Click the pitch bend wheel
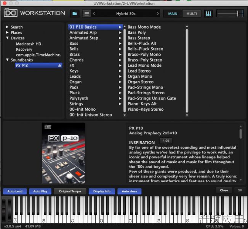The image size is (248, 229). pyautogui.click(x=4, y=210)
